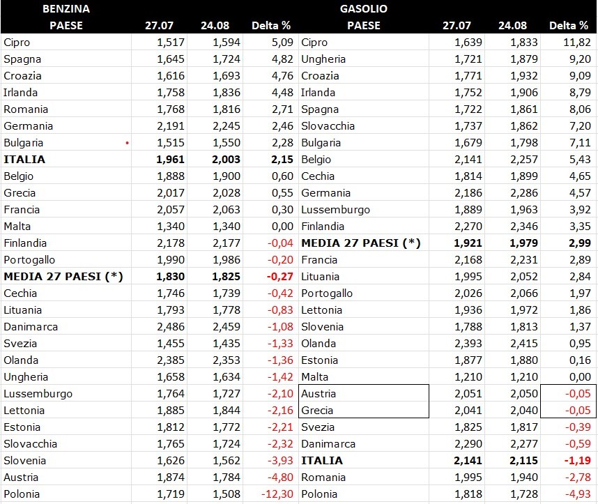Click Polonia's benzina delta value -12,30
Viewport: 598px width, 504px height.
coord(270,494)
